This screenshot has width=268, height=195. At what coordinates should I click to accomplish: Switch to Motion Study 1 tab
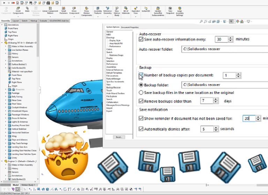(28, 185)
